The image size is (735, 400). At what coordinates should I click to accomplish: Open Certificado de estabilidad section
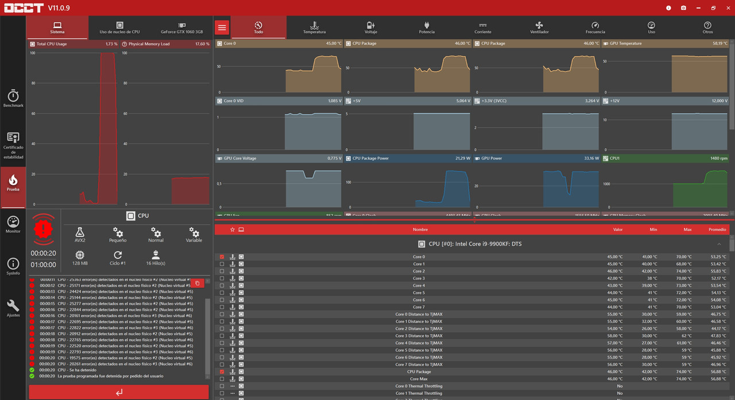pos(13,145)
